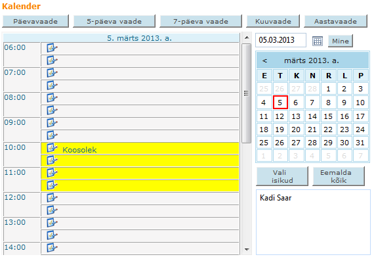Click weekday header N in mini calendar
The width and height of the screenshot is (374, 259).
pyautogui.click(x=312, y=76)
